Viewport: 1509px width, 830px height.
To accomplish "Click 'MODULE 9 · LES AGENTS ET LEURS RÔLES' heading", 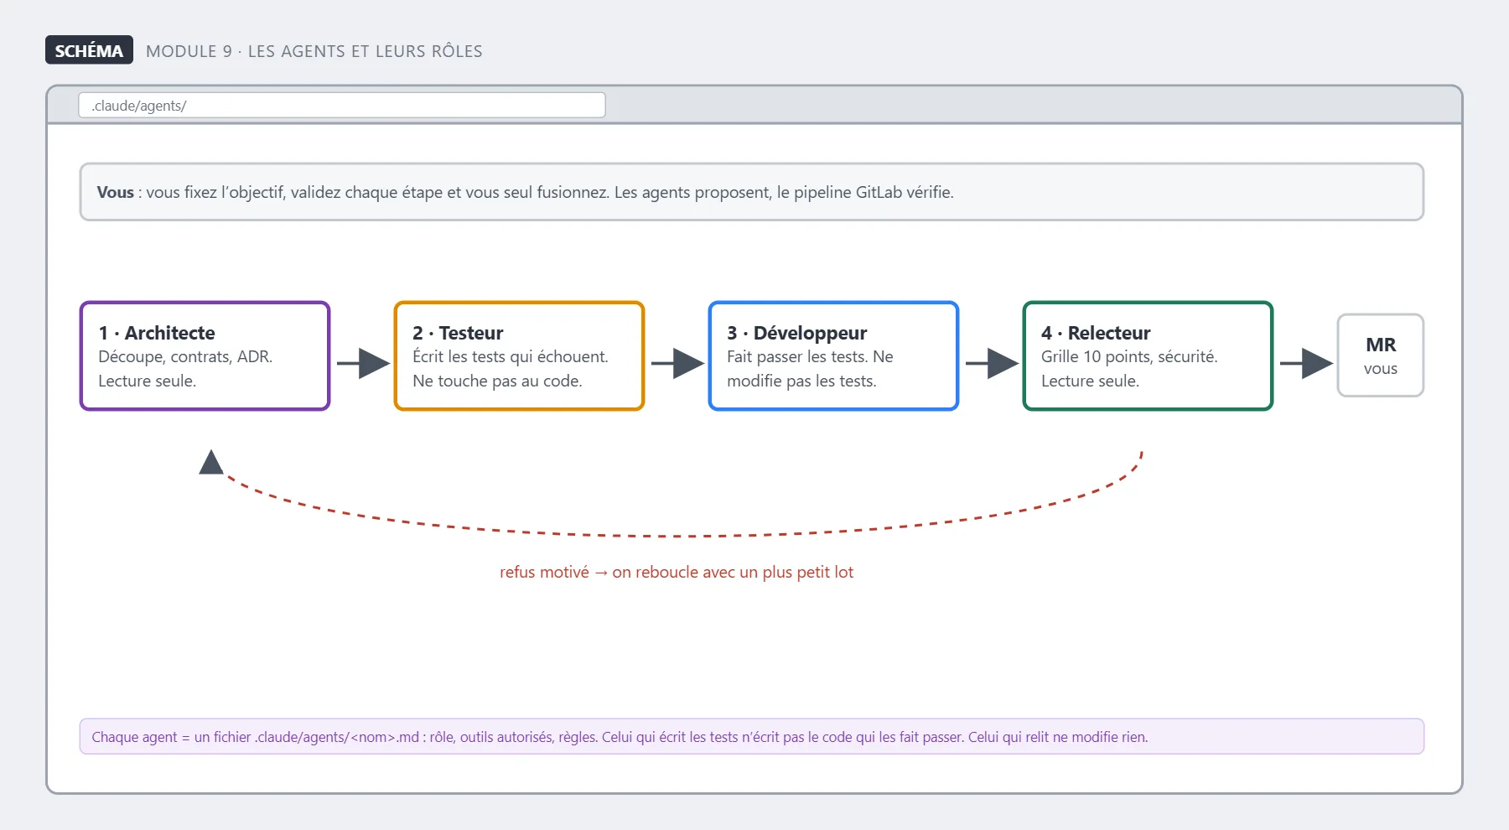I will (314, 51).
